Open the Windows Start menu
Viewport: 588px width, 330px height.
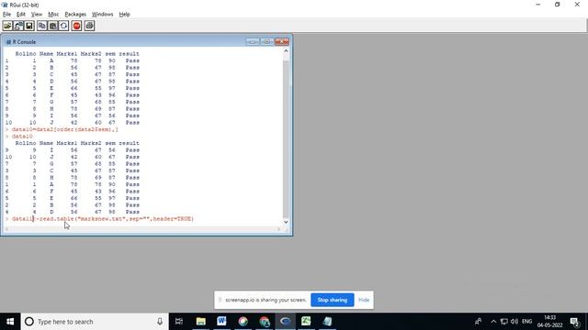[x=10, y=322]
